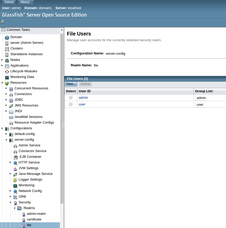This screenshot has width=226, height=228.
Task: Click the JavaMail Sessions envelope icon
Action: click(11, 117)
